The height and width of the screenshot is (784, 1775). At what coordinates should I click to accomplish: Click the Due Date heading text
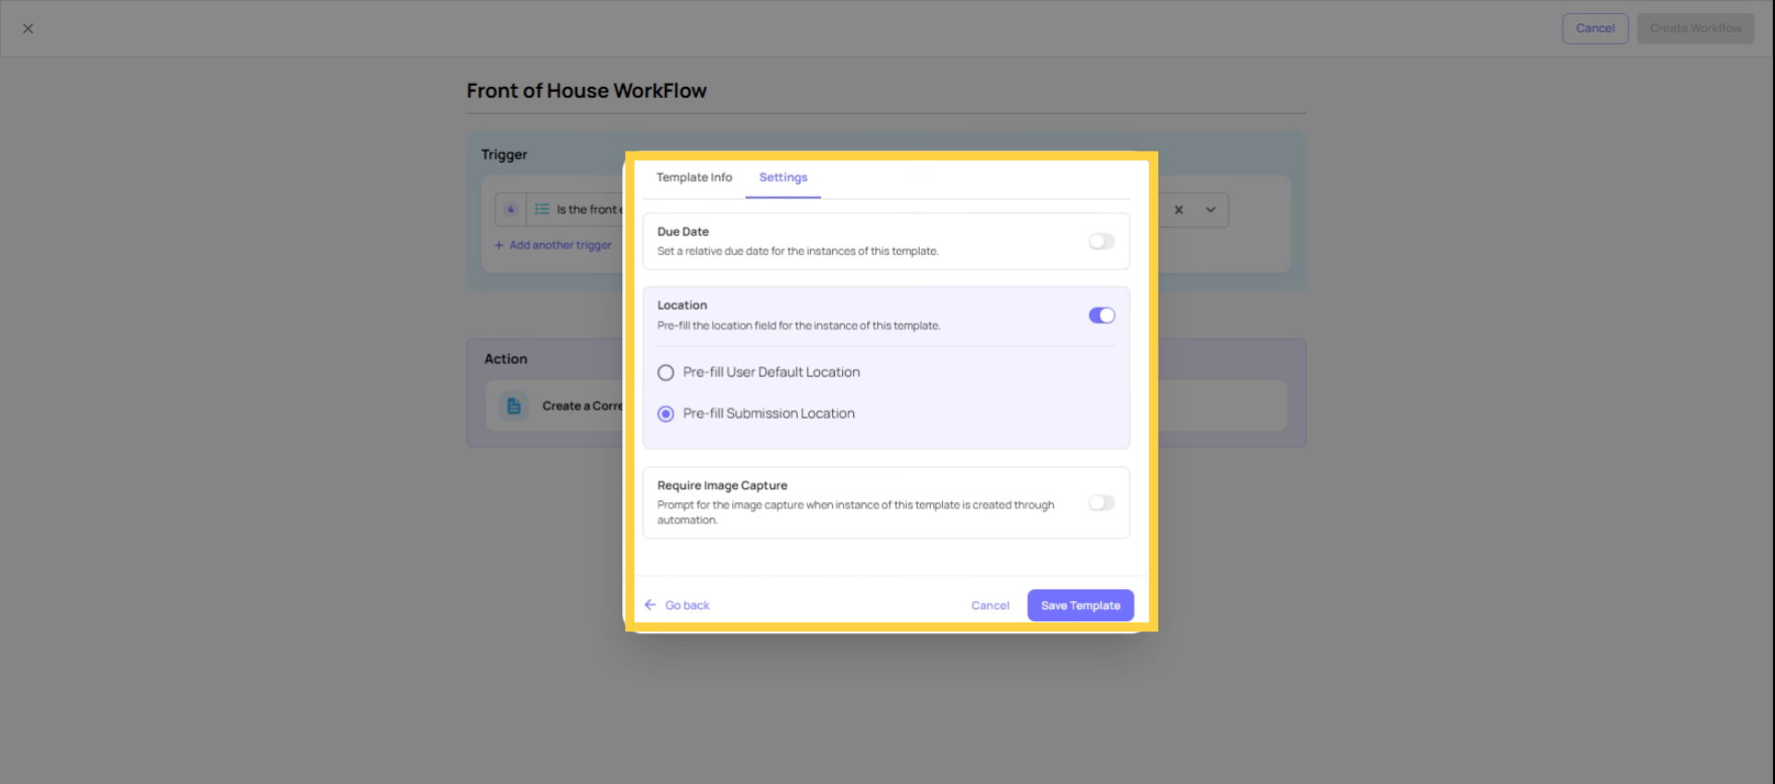click(x=683, y=232)
